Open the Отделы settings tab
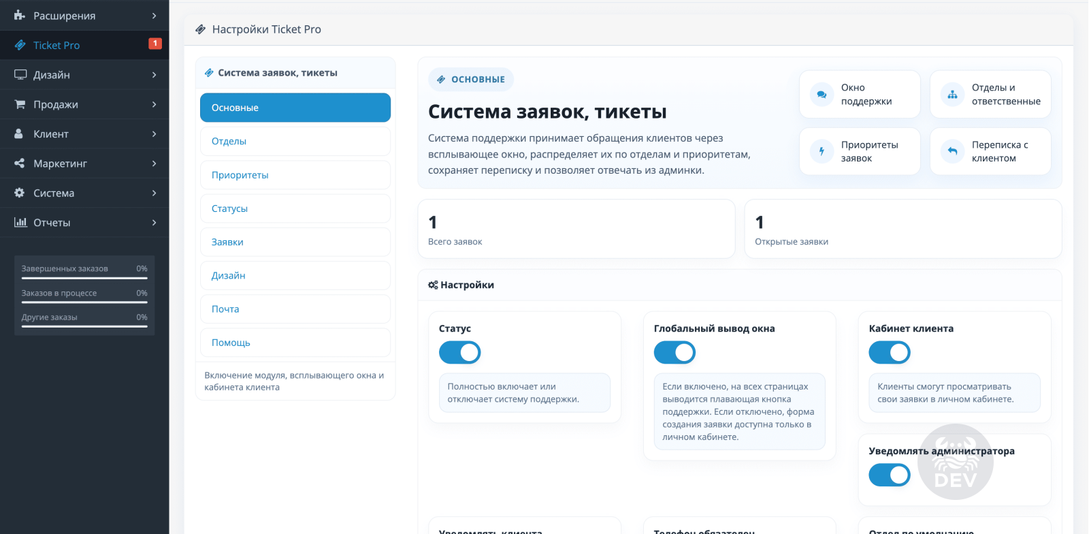1089x534 pixels. 295,141
